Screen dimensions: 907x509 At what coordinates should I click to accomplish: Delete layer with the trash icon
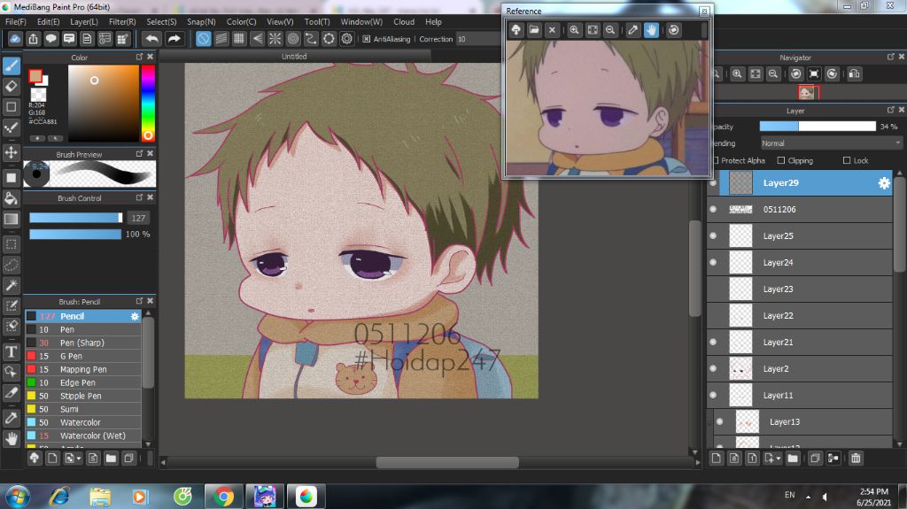[856, 459]
